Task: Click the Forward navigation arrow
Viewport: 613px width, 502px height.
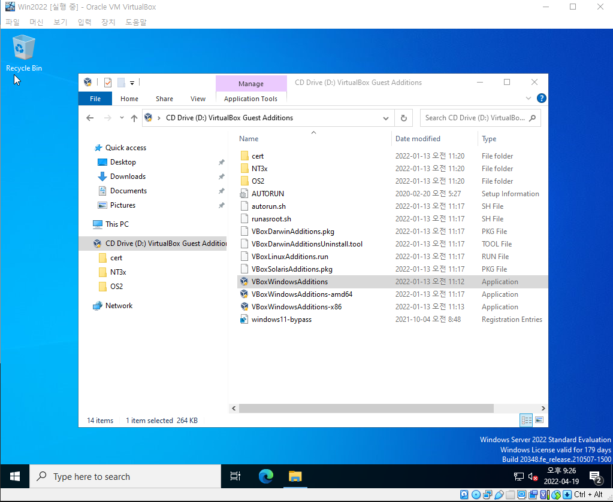Action: 107,118
